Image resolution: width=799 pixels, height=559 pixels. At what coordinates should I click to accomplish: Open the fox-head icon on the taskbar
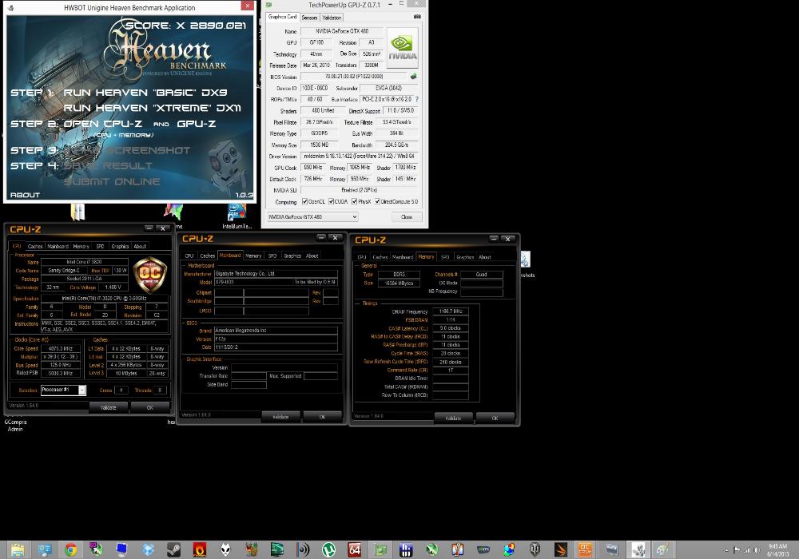coord(225,549)
